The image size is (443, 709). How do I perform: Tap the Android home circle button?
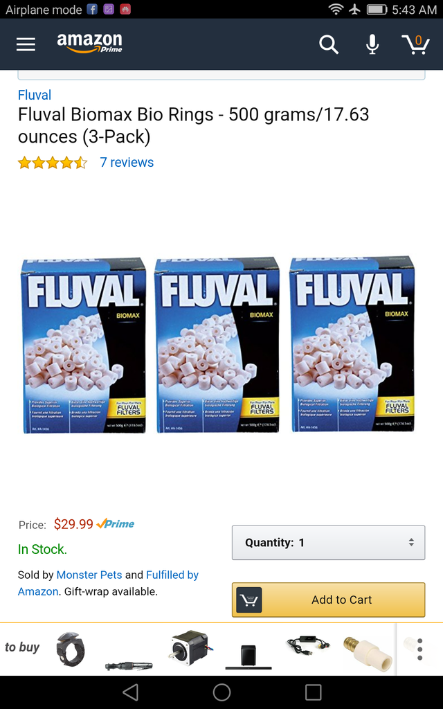coord(221,692)
